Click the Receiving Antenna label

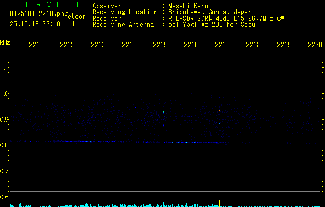123,25
